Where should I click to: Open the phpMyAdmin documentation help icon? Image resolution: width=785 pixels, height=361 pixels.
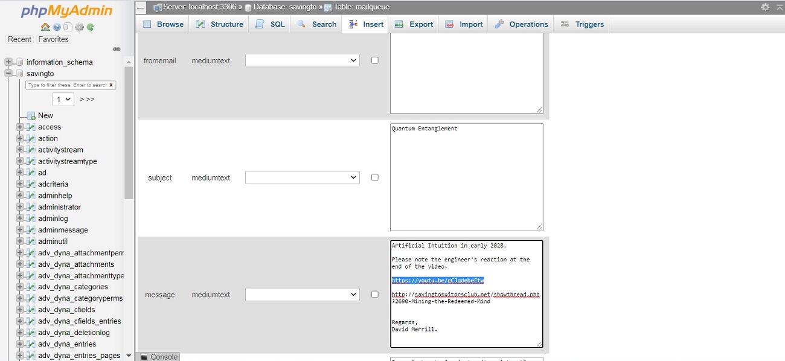[x=57, y=27]
